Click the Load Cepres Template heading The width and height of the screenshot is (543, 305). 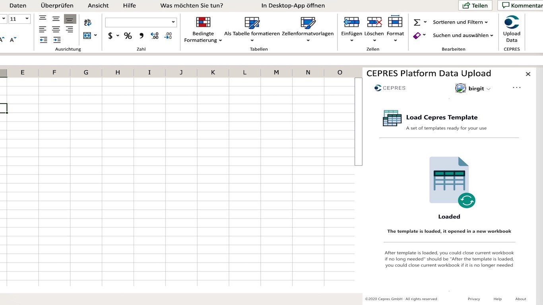(442, 118)
